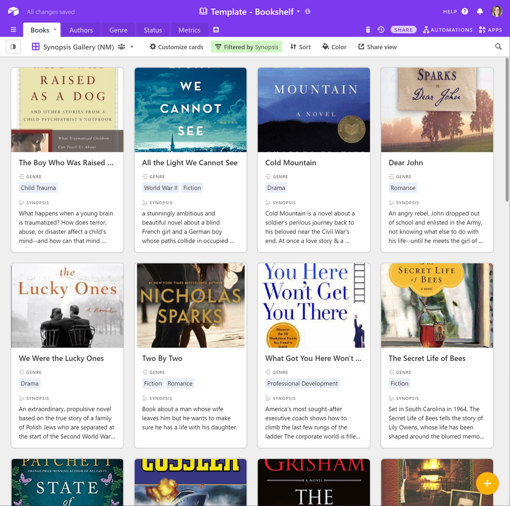This screenshot has width=510, height=506.
Task: Open the Color options
Action: click(x=334, y=47)
